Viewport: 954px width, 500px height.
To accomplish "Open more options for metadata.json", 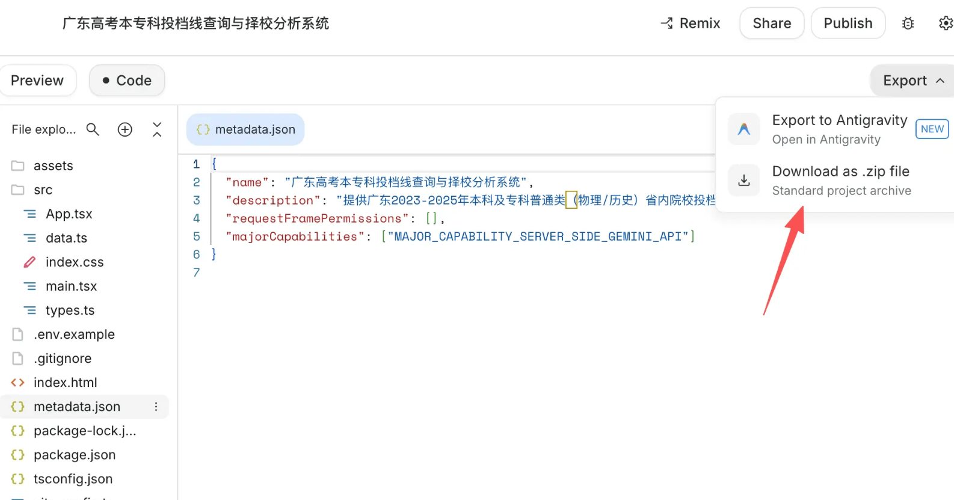I will coord(156,407).
